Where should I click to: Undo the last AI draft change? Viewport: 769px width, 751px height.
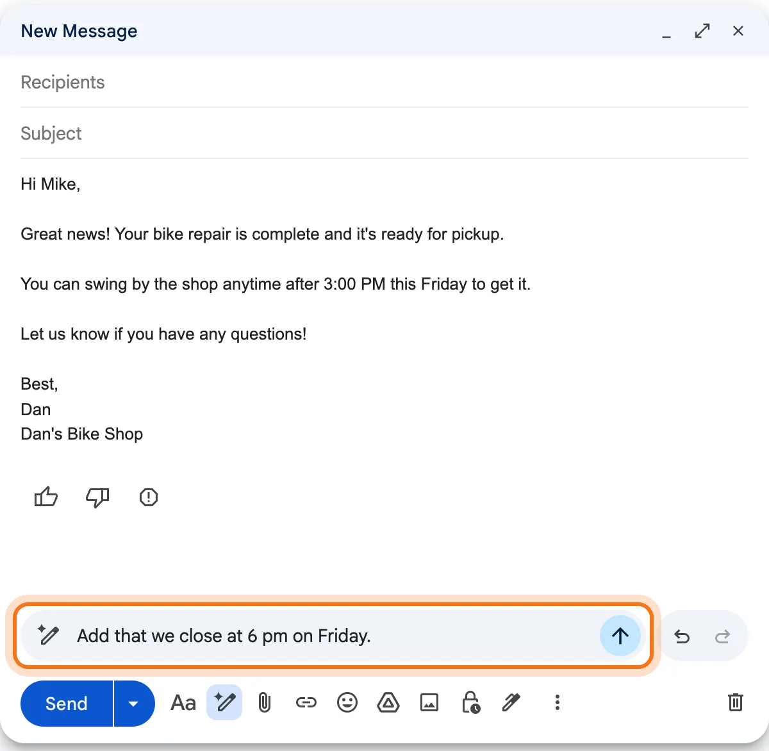[x=682, y=636]
